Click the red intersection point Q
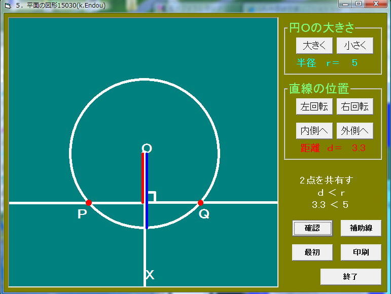 point(200,203)
